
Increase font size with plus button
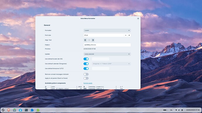(129, 35)
